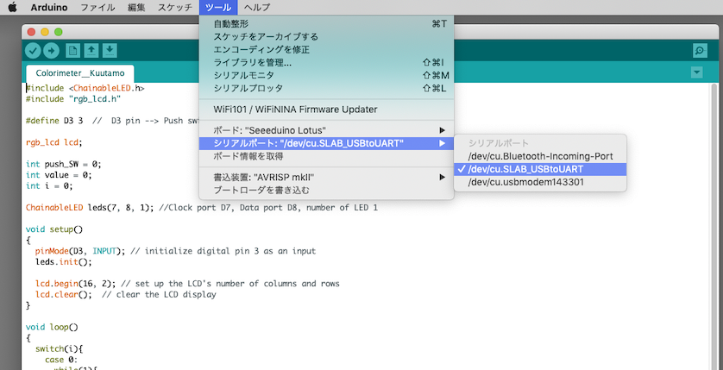Open the Apple menu
Image resolution: width=723 pixels, height=370 pixels.
coord(13,7)
